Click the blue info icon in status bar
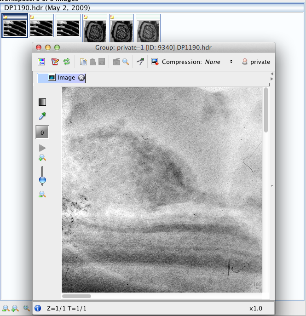The width and height of the screenshot is (306, 316). (37, 308)
